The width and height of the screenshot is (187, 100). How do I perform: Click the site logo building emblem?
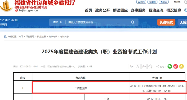click(x=6, y=6)
